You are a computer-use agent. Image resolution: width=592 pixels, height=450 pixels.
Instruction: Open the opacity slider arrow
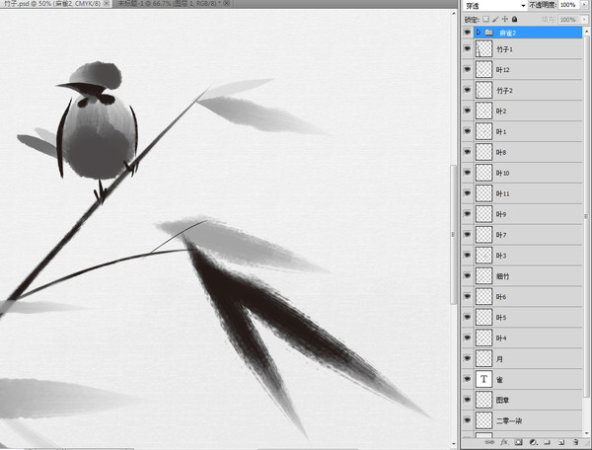tap(584, 5)
